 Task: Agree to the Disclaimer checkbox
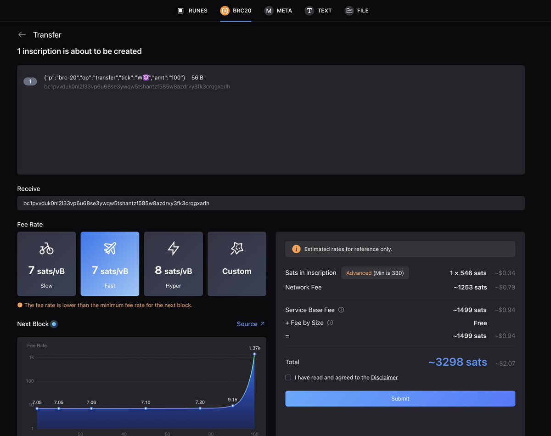coord(288,377)
